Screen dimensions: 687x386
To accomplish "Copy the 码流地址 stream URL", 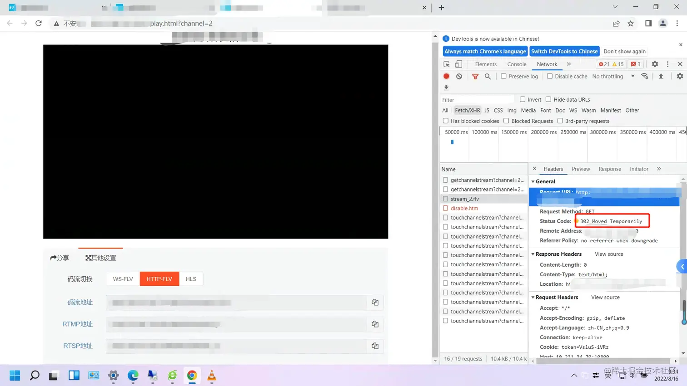I will (x=375, y=302).
